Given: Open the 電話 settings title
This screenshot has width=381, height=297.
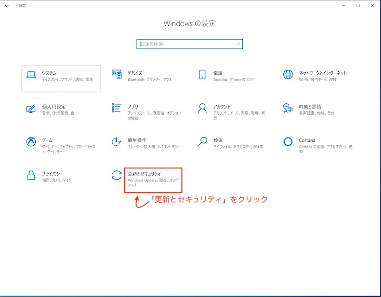Looking at the screenshot, I should click(x=218, y=73).
